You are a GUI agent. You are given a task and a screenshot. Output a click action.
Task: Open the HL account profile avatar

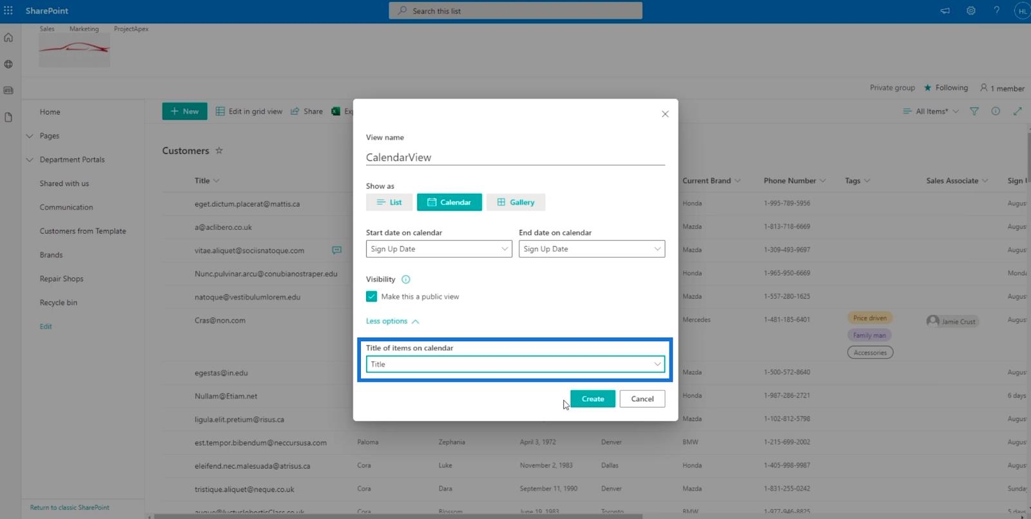coord(1023,11)
